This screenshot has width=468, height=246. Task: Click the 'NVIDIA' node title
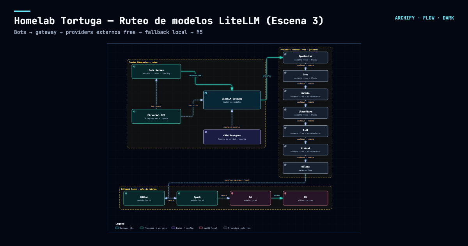tap(305, 93)
